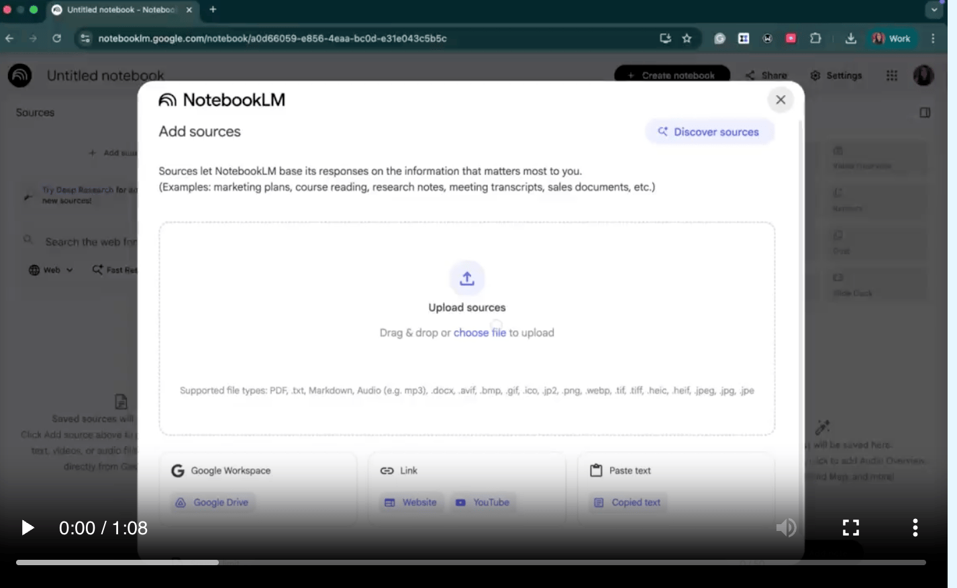This screenshot has height=588, width=957.
Task: Click the Discover sources button
Action: (x=709, y=132)
